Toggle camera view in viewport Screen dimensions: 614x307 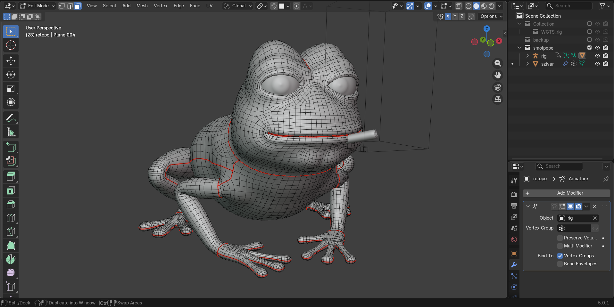[498, 87]
